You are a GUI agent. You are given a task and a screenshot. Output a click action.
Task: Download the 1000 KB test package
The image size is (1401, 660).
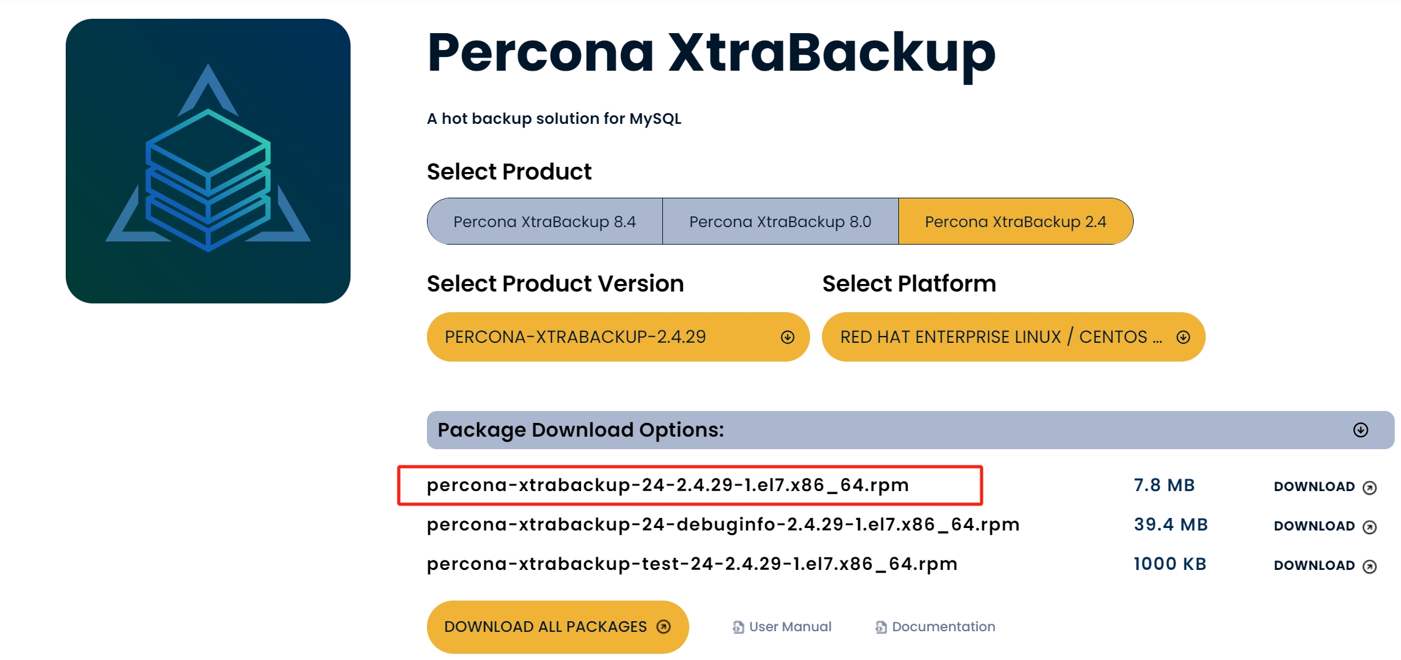pyautogui.click(x=1325, y=566)
